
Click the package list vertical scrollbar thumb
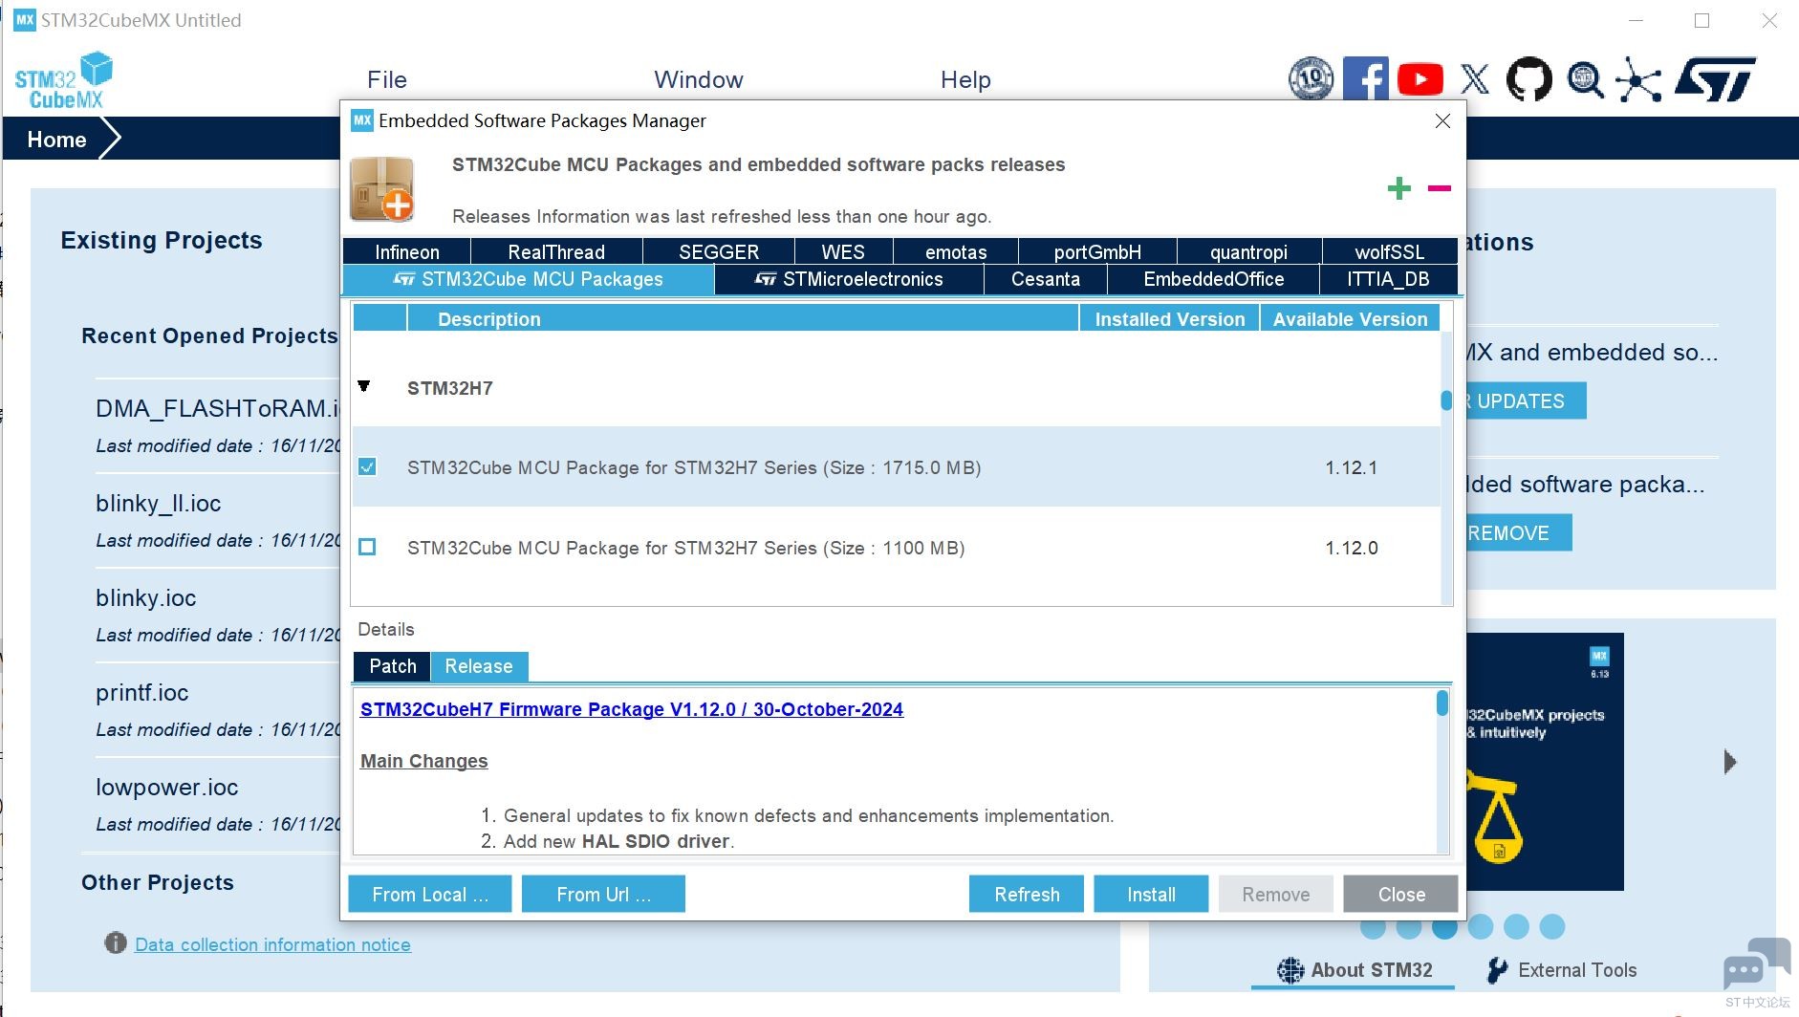(1446, 400)
